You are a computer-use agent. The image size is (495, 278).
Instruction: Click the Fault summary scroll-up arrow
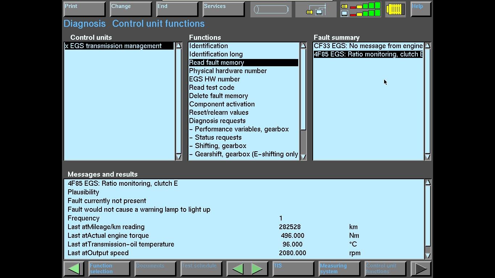[x=428, y=46]
